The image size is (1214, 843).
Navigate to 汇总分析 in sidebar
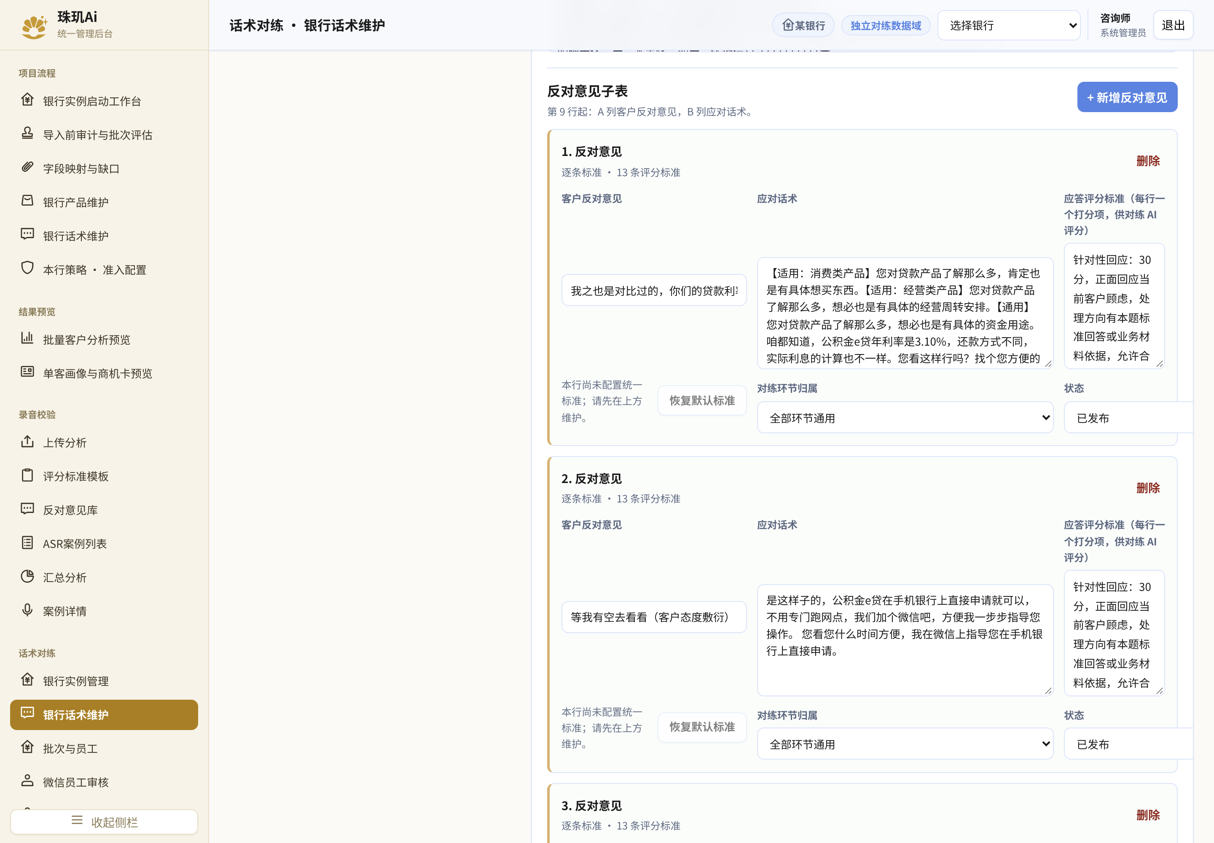coord(104,577)
